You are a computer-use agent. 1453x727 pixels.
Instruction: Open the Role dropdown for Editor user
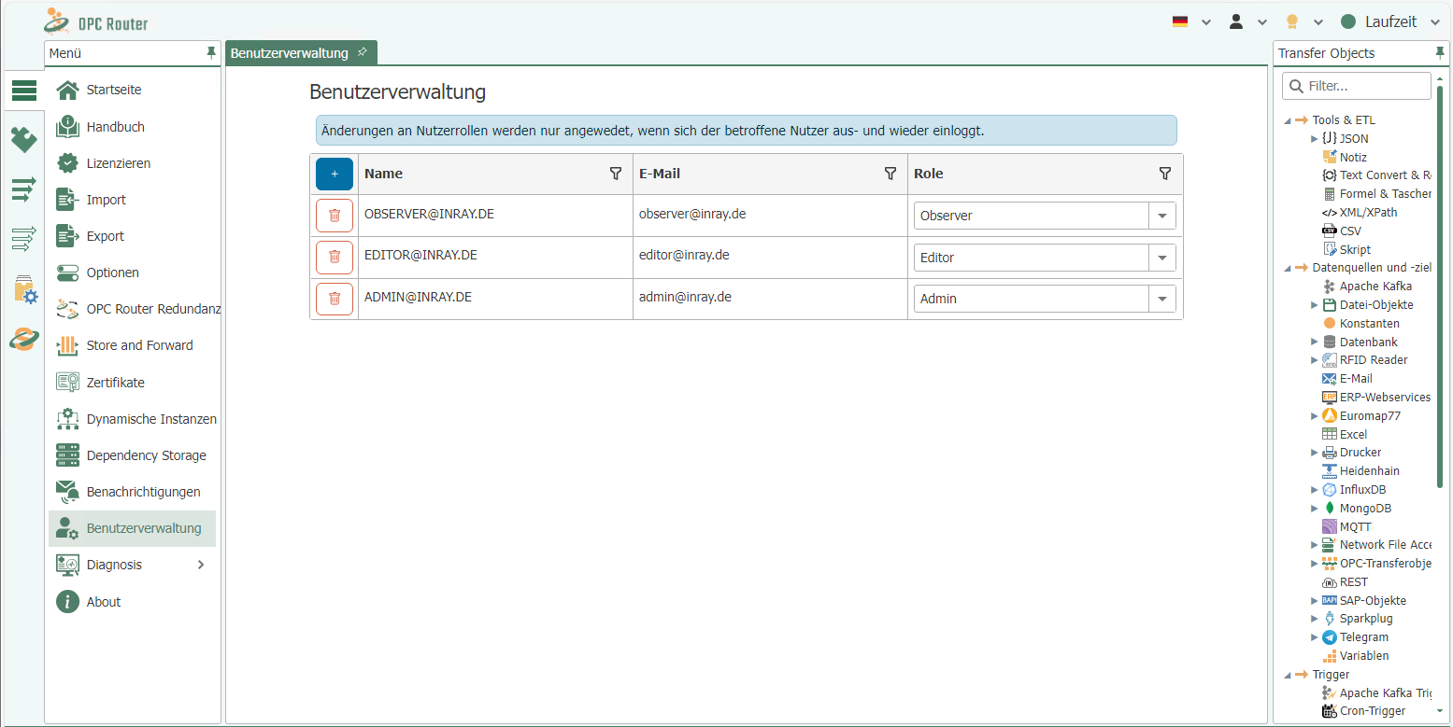(x=1161, y=258)
